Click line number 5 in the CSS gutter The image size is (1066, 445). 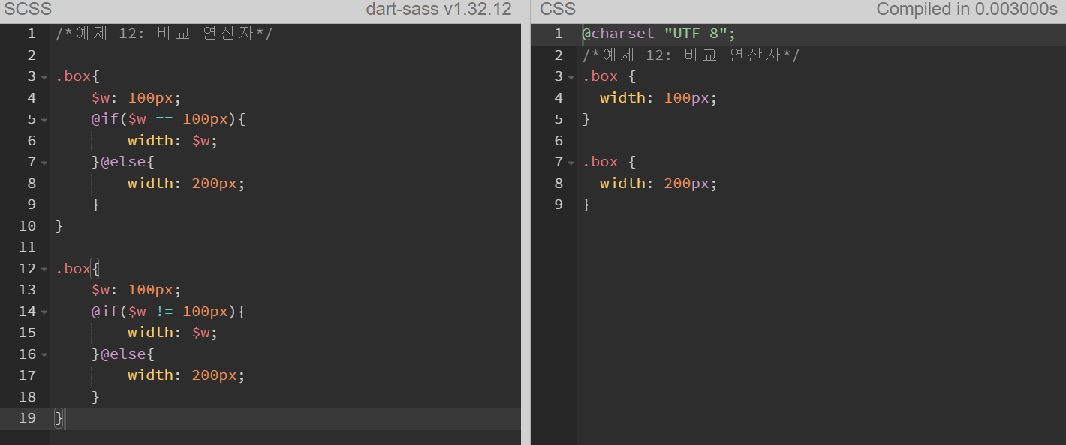point(559,119)
